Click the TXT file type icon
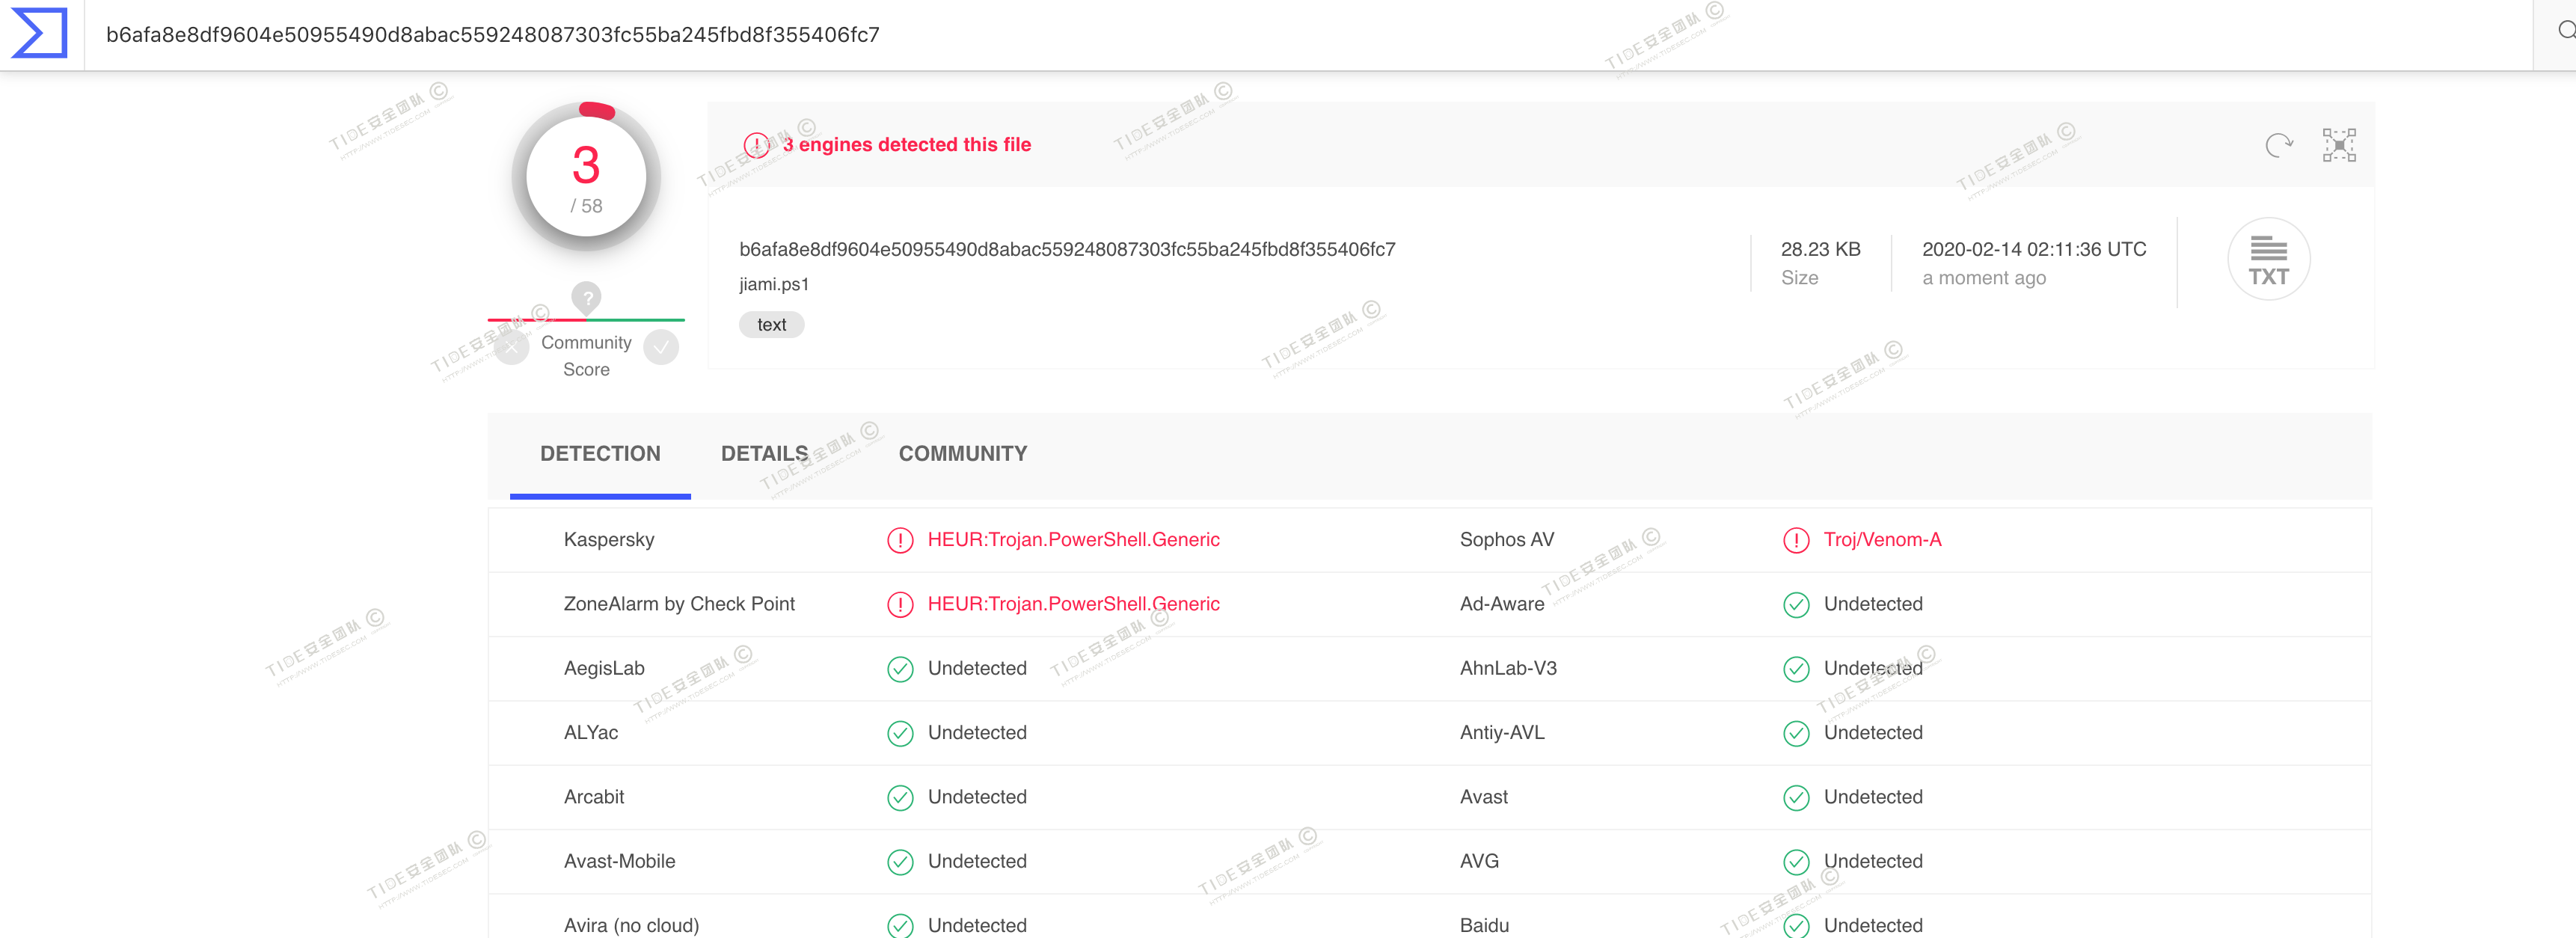 [x=2268, y=260]
